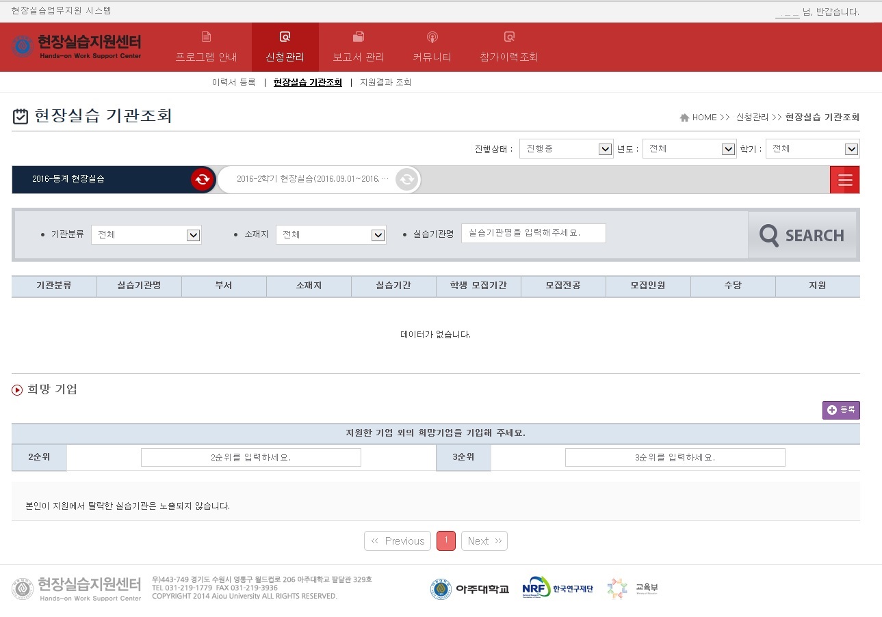Click the HOME icon in breadcrumb
Screen dimensions: 882x617
[684, 118]
